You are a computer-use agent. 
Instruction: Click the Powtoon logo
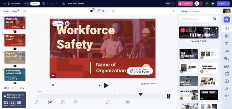tap(14, 3)
